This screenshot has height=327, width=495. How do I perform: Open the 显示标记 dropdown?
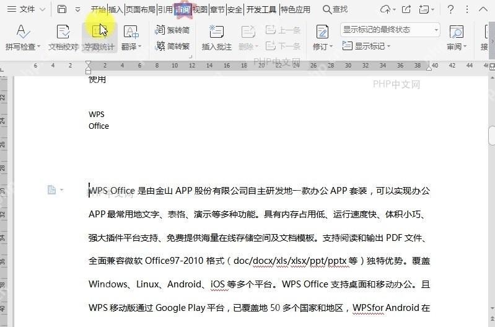(367, 46)
